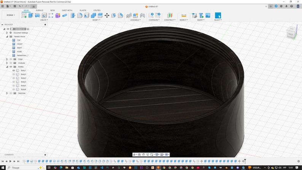The width and height of the screenshot is (302, 170).
Task: Switch to the MESH tab
Action: click(52, 10)
